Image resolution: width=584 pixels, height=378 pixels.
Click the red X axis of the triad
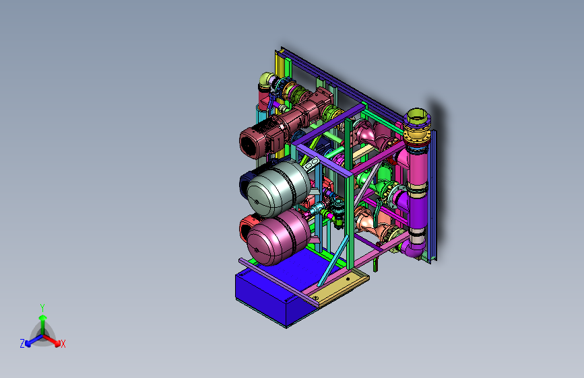coord(53,340)
